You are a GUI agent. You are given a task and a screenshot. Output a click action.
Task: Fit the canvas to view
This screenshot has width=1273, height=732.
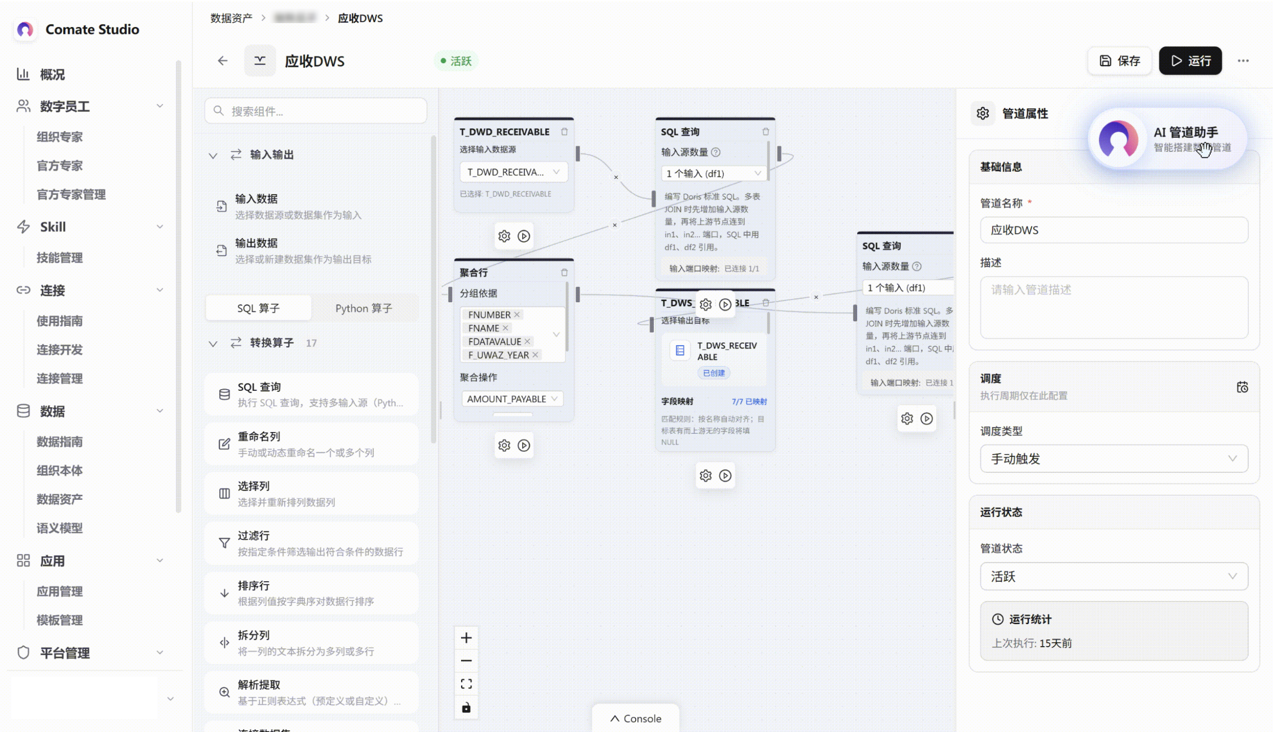point(466,684)
